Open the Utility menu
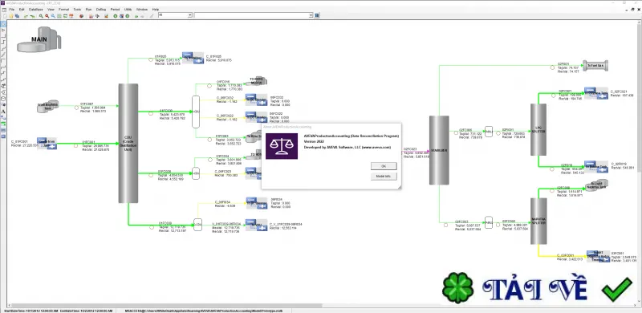 click(x=128, y=9)
